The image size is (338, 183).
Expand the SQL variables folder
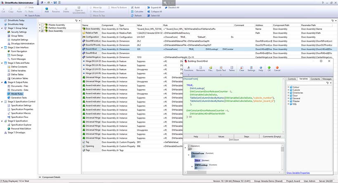click(x=288, y=104)
